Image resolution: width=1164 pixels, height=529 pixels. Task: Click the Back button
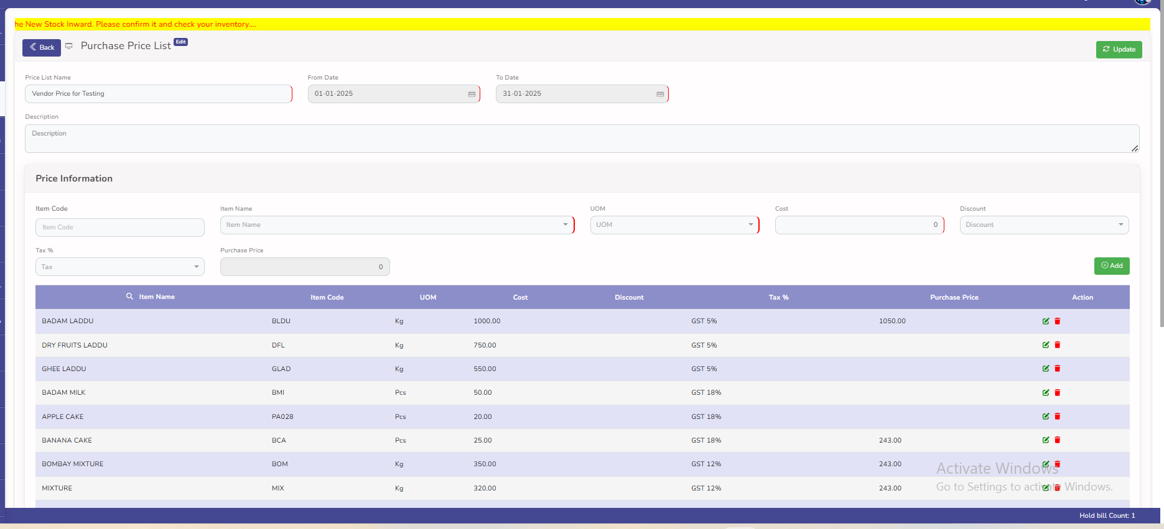coord(42,48)
